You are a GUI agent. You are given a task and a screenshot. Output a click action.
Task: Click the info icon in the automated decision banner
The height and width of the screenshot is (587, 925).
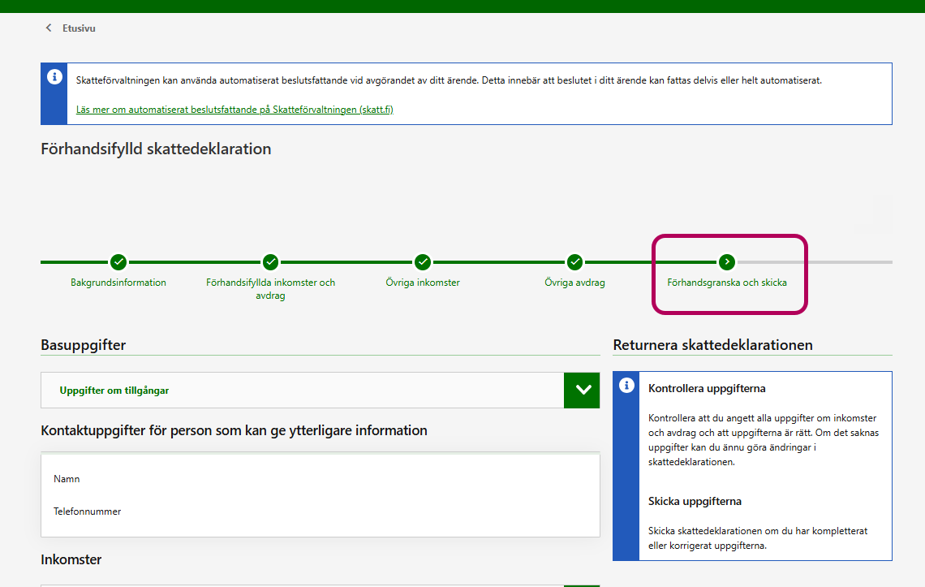[x=54, y=77]
